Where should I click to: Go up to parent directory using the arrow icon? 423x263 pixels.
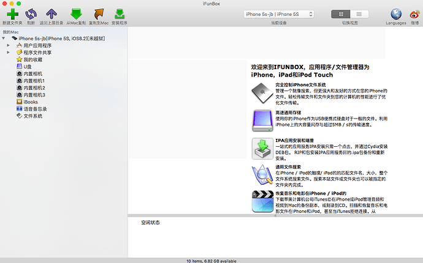[x=51, y=14]
